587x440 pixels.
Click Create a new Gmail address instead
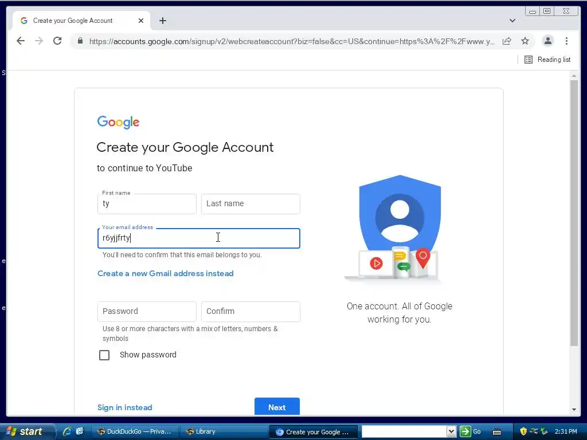coord(166,273)
